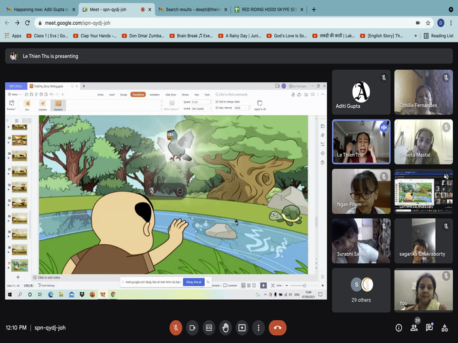Choose the Box transition in WPS
This screenshot has width=458, height=343.
pyautogui.click(x=27, y=105)
